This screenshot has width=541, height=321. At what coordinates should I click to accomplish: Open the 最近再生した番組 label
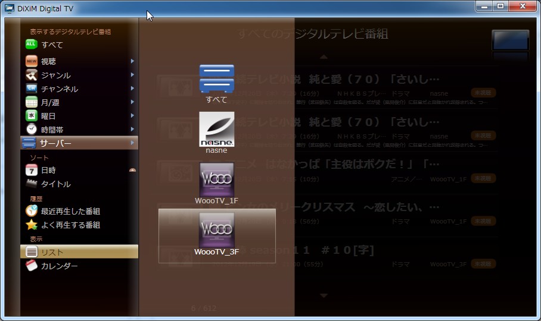tap(70, 211)
